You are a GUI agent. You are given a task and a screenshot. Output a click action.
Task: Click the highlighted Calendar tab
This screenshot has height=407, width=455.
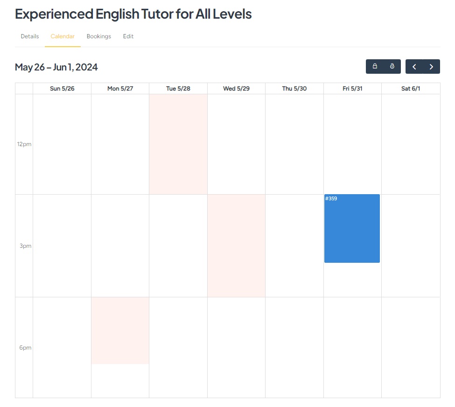62,36
